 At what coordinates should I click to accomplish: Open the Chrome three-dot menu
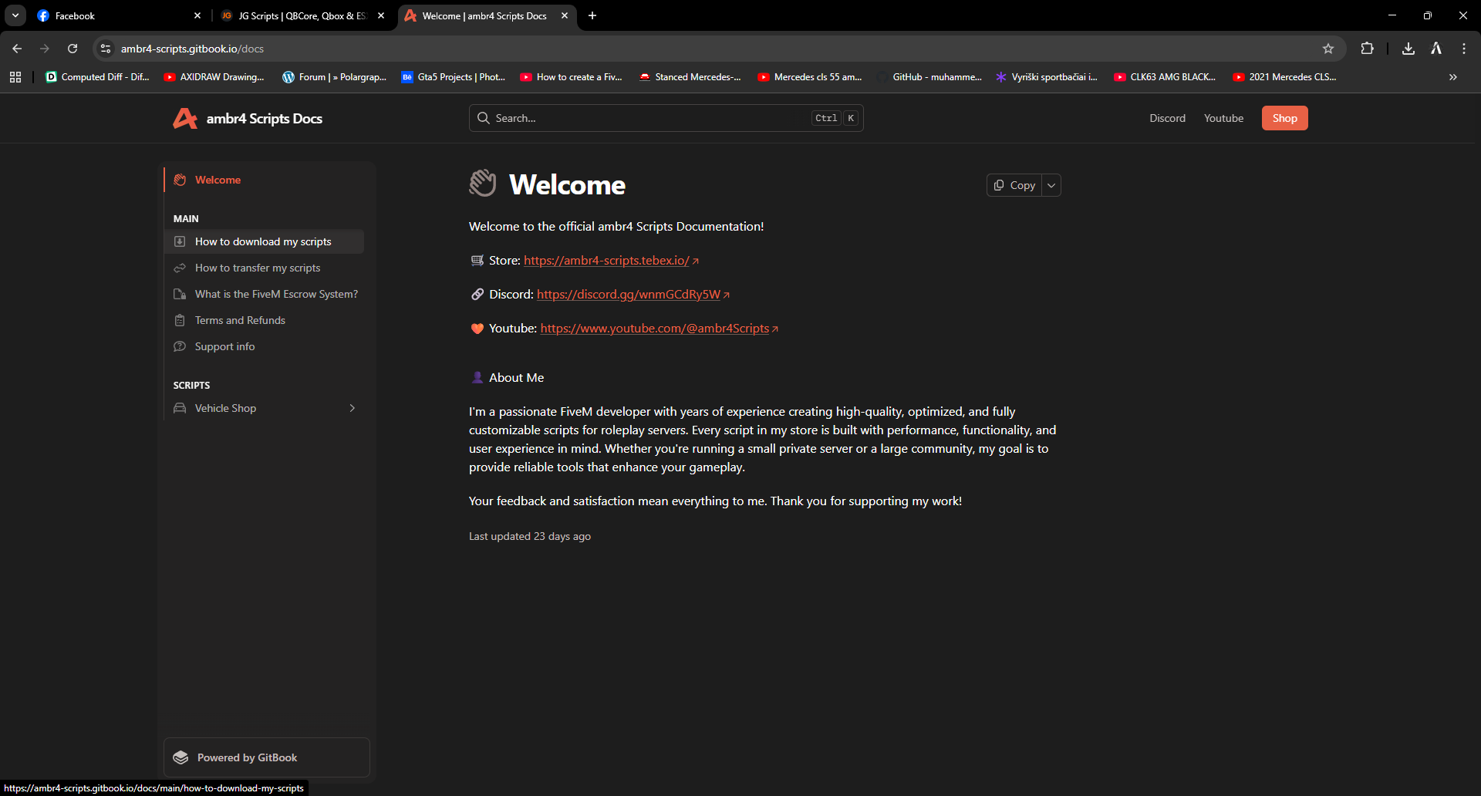[1464, 49]
